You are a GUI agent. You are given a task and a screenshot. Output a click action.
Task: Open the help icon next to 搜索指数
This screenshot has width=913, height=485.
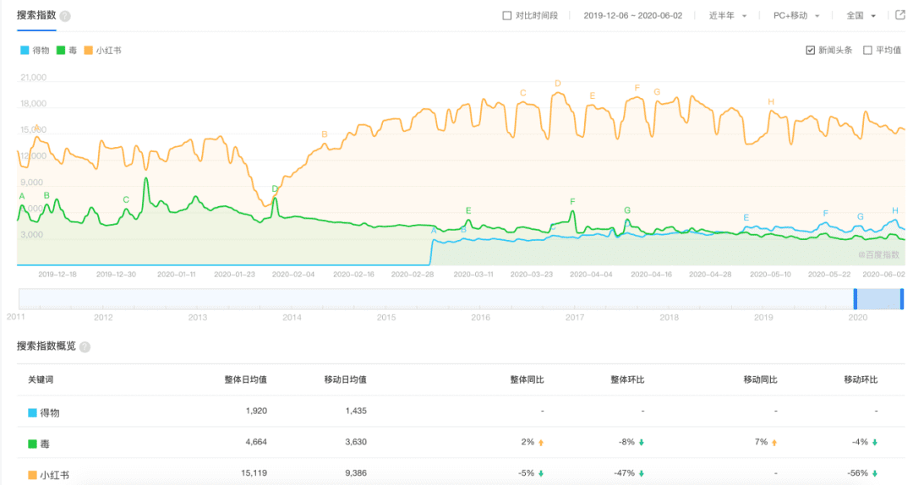click(x=65, y=16)
